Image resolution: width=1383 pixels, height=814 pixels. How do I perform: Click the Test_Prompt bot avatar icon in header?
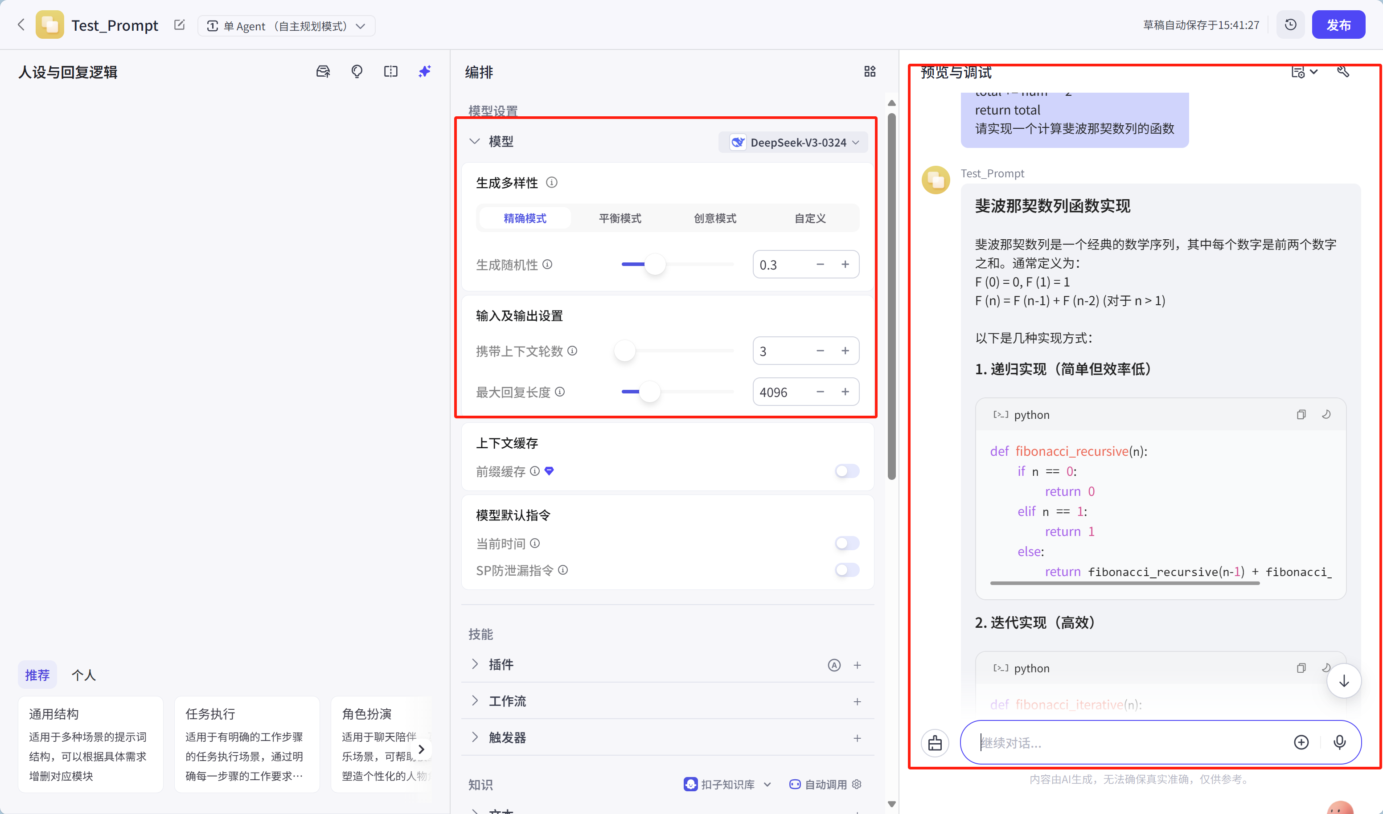click(x=49, y=25)
